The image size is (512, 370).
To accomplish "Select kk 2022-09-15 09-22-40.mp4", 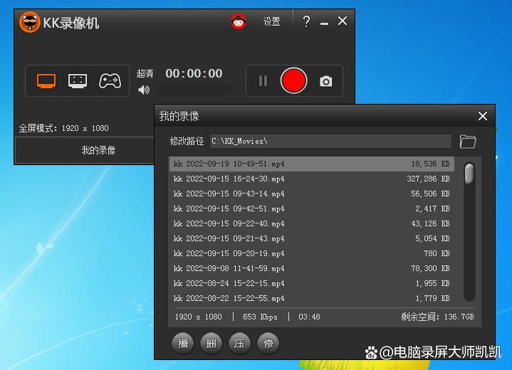I will (311, 223).
